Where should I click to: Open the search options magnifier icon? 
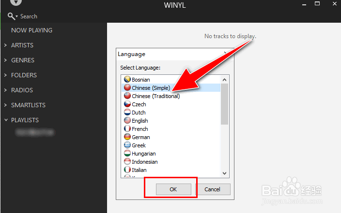pyautogui.click(x=13, y=16)
